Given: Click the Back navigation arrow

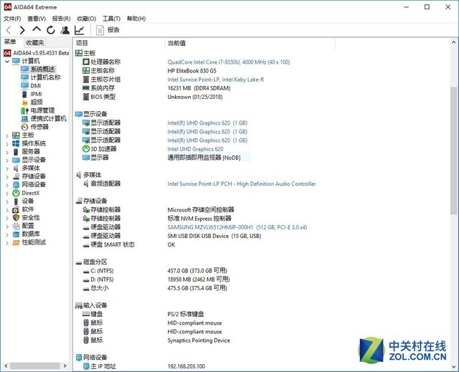Looking at the screenshot, I should pyautogui.click(x=9, y=30).
